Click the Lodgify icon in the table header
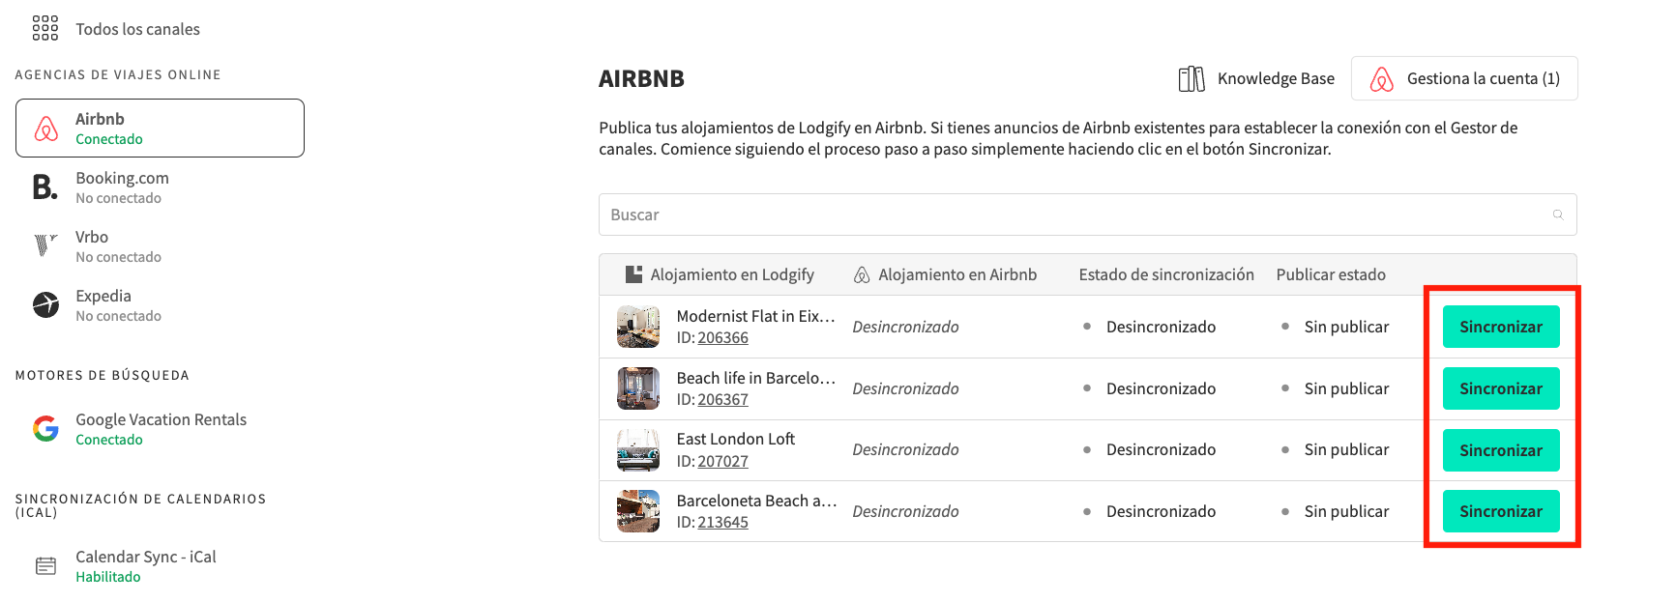Viewport: 1677px width, 602px height. (x=633, y=274)
